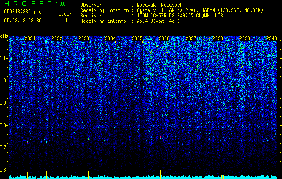Select the Ogata-vill. Akita-Pref. JAPAN location text
282x179 pixels.
[200, 10]
